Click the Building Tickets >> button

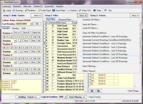(x=28, y=97)
